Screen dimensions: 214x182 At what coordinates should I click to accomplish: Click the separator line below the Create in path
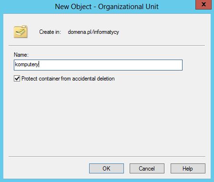pos(107,46)
